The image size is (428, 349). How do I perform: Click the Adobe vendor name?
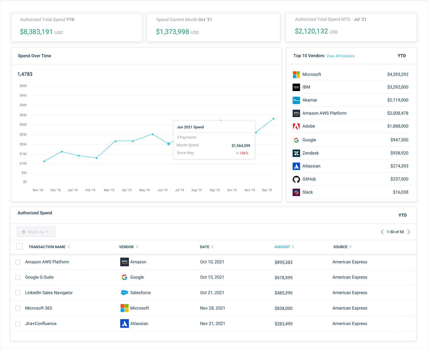pos(309,126)
